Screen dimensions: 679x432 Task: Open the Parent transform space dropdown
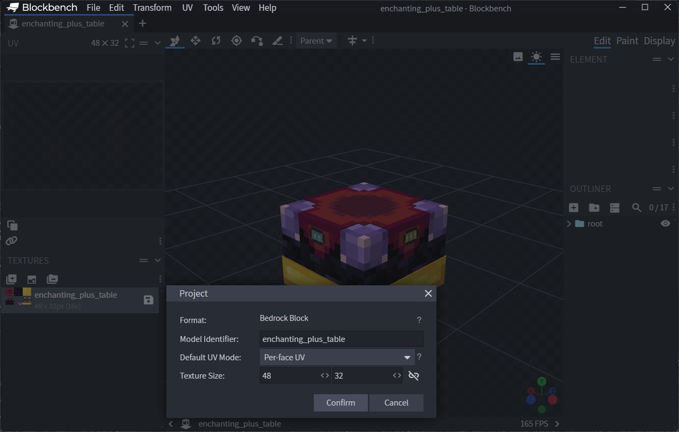tap(316, 41)
